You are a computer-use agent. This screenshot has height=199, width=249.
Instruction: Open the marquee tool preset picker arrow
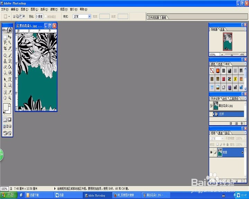click(x=9, y=17)
